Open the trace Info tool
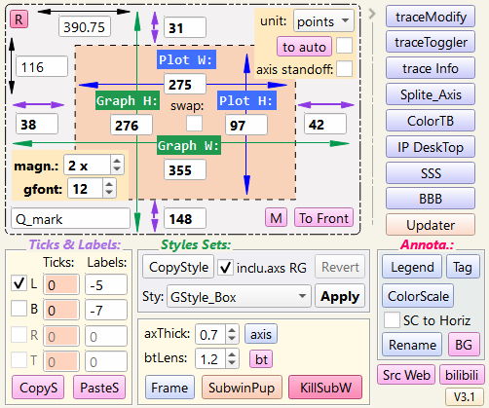 (x=431, y=68)
